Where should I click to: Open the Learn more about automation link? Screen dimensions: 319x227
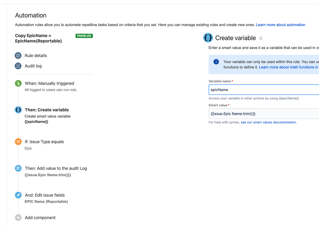pyautogui.click(x=280, y=25)
